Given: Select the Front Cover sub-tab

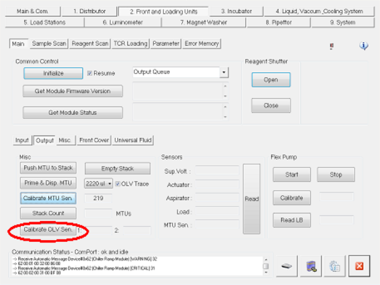Looking at the screenshot, I should pos(92,140).
